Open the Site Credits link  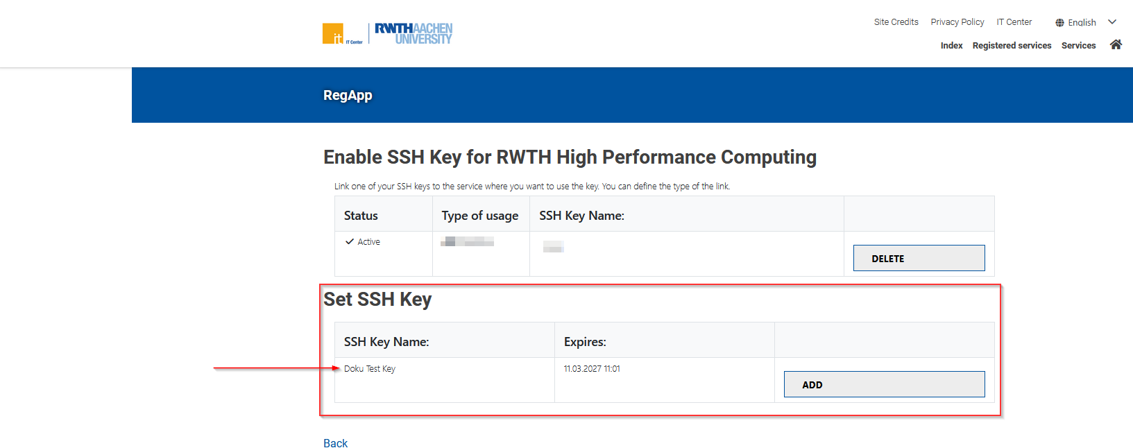click(896, 22)
